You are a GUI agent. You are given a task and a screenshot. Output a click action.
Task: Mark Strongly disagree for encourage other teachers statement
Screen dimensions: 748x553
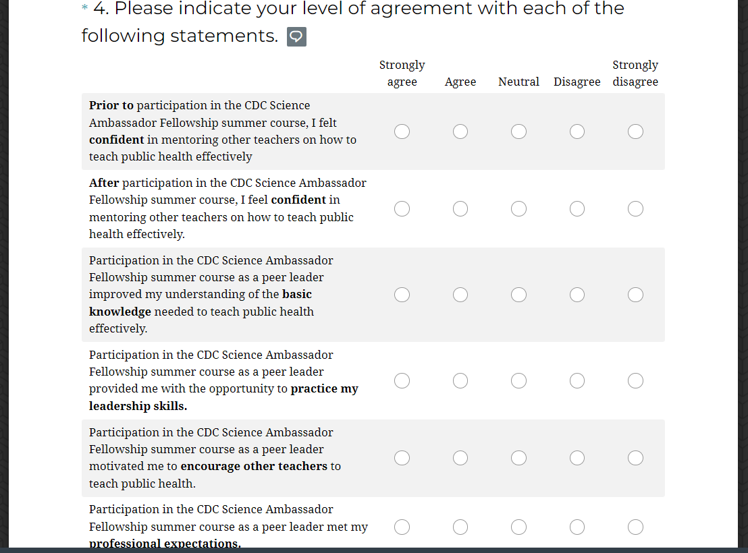pos(635,458)
